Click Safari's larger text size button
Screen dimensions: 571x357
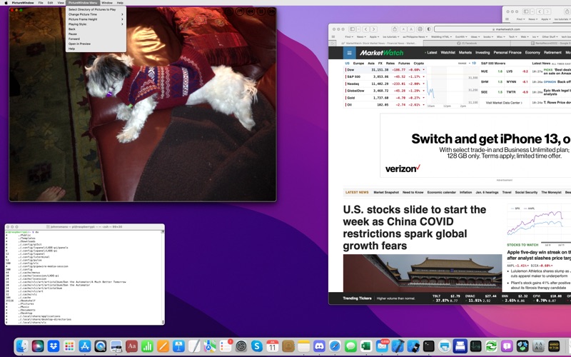pos(412,29)
